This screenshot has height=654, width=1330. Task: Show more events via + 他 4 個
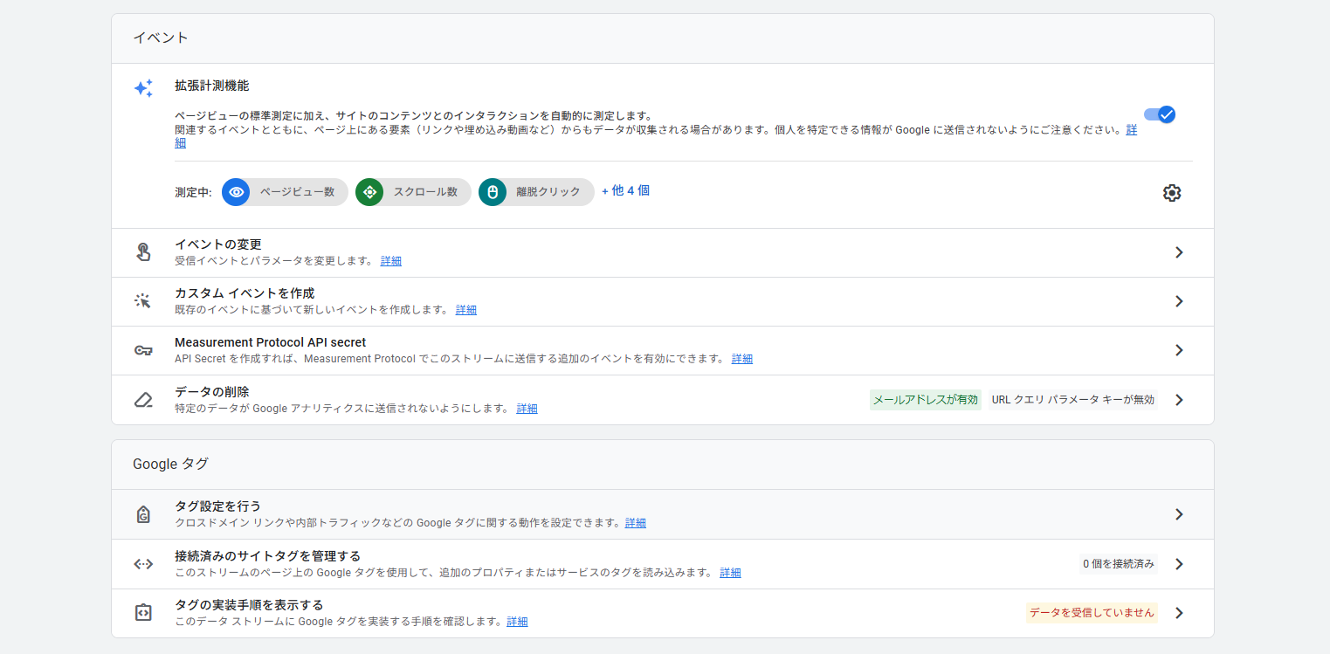(625, 190)
